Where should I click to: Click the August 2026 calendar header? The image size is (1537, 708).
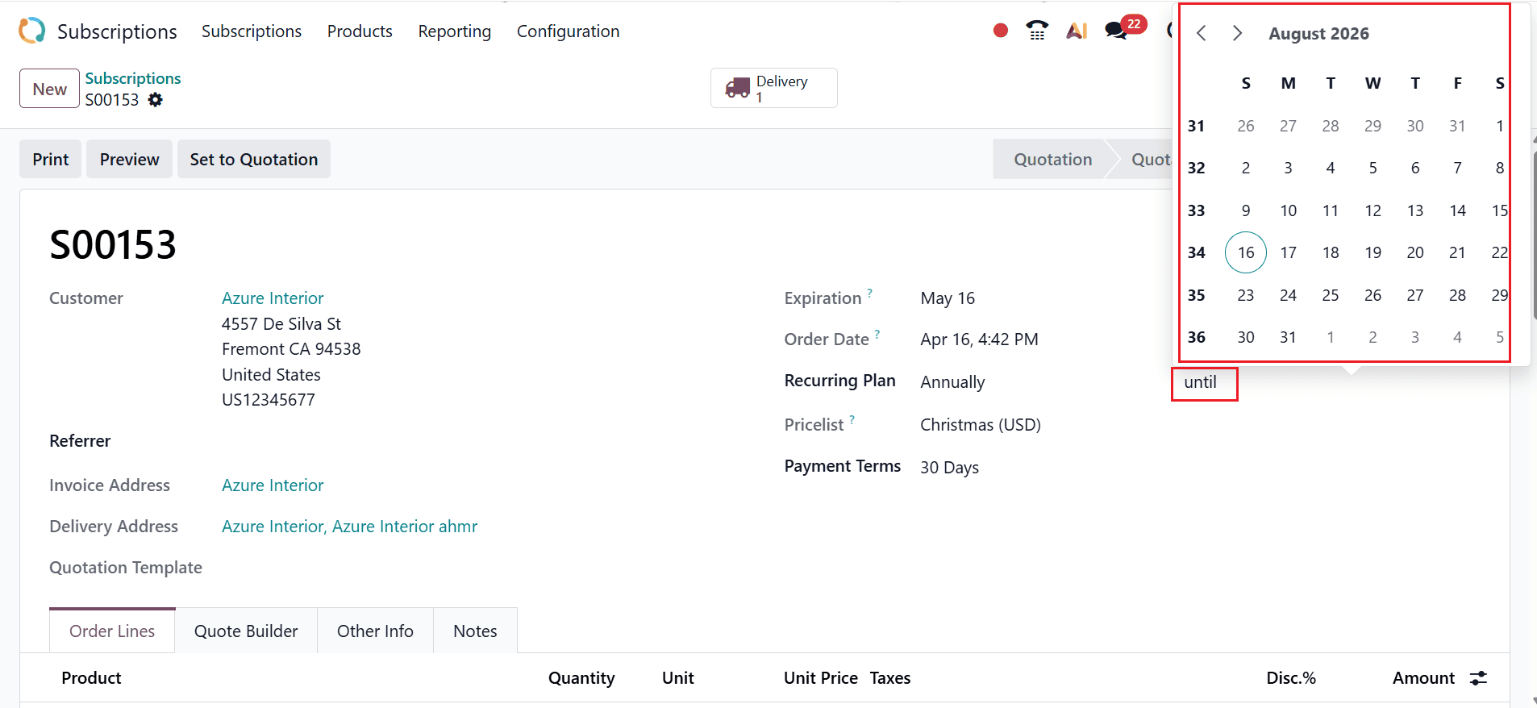(1318, 33)
